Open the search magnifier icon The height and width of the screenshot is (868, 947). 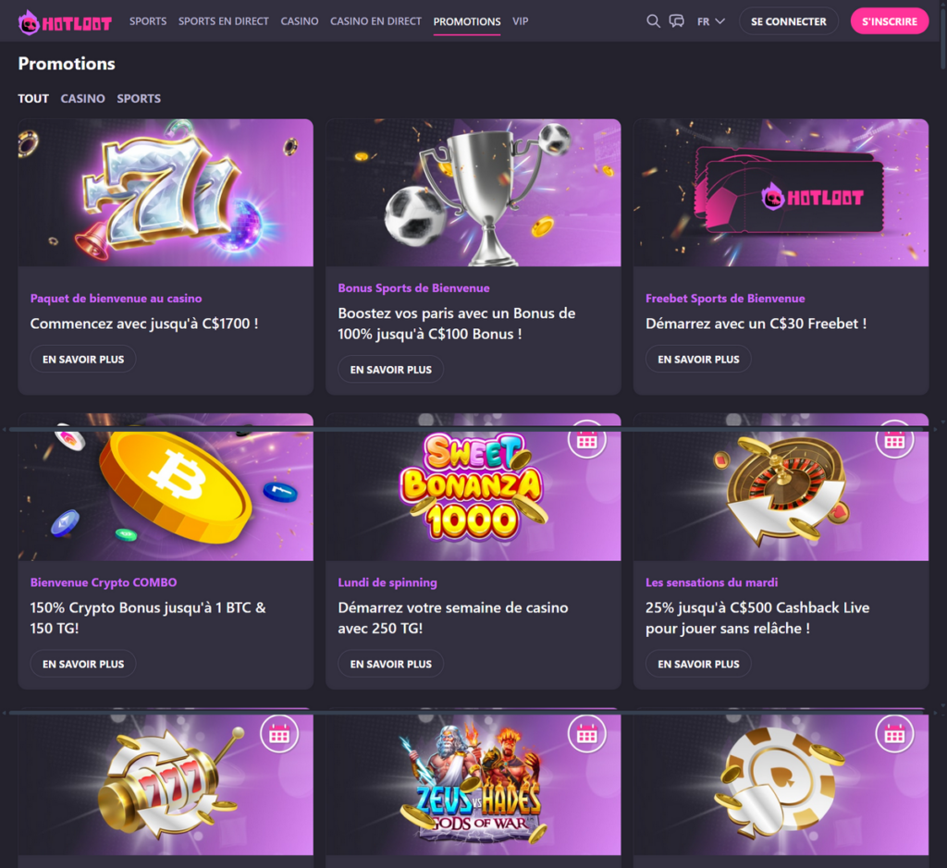tap(653, 21)
